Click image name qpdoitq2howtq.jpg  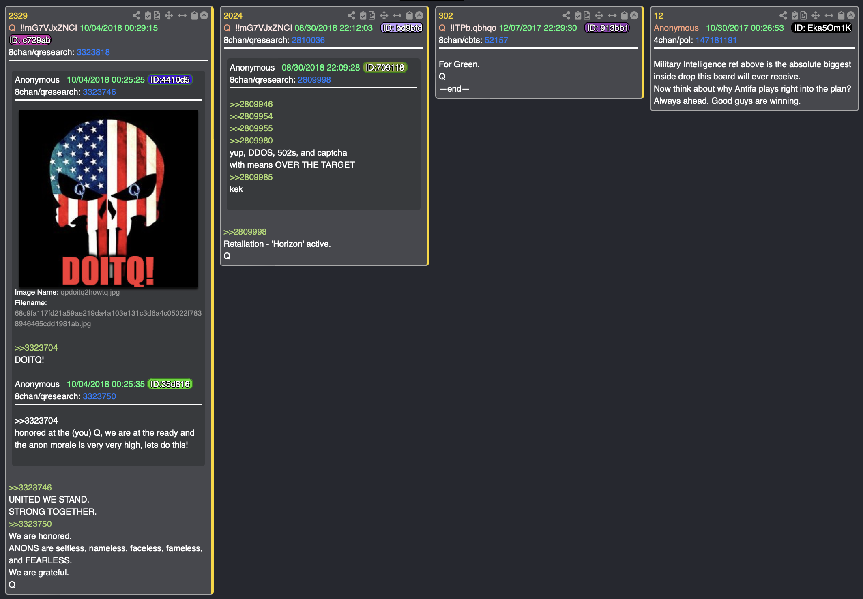coord(90,292)
